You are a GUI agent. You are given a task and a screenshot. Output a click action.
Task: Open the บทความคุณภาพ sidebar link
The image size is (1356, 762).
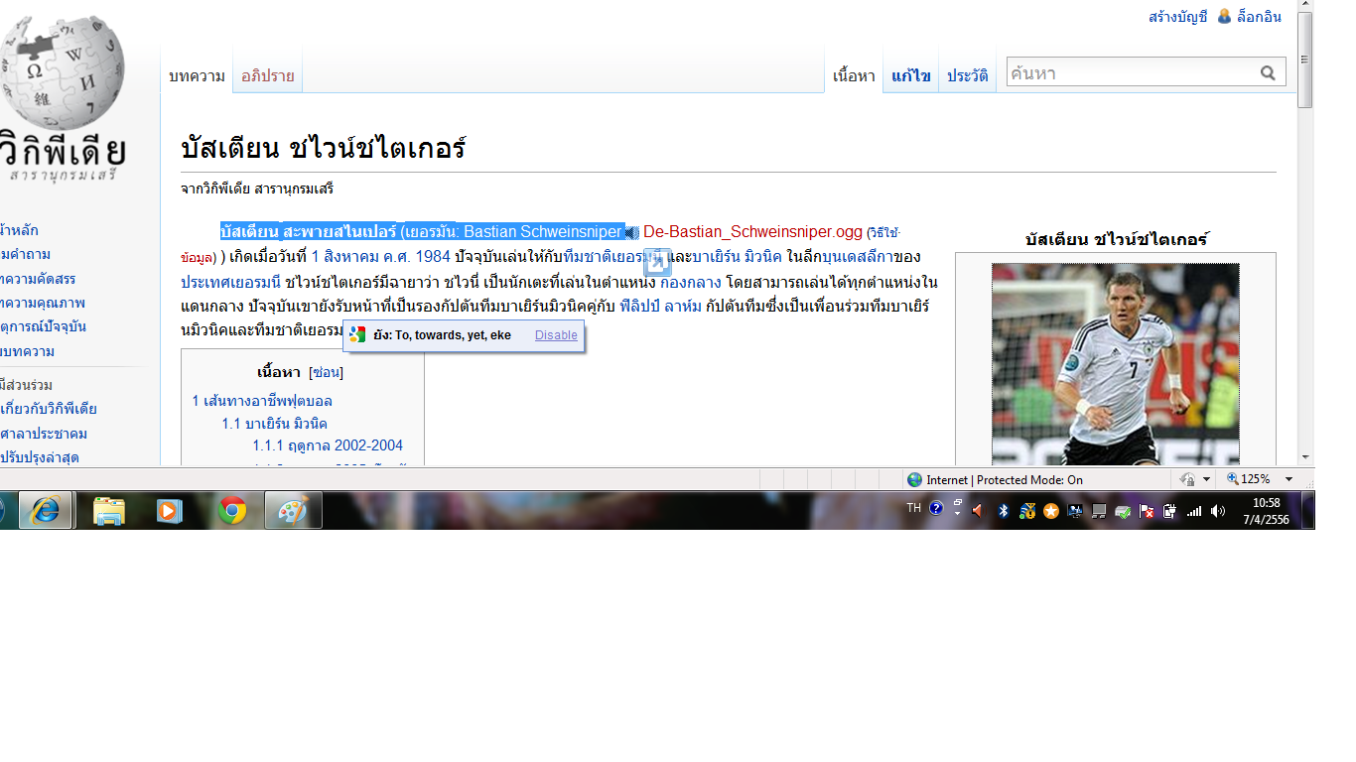pyautogui.click(x=43, y=303)
